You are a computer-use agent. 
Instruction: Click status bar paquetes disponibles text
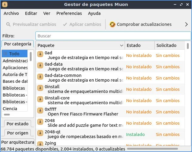(63, 149)
